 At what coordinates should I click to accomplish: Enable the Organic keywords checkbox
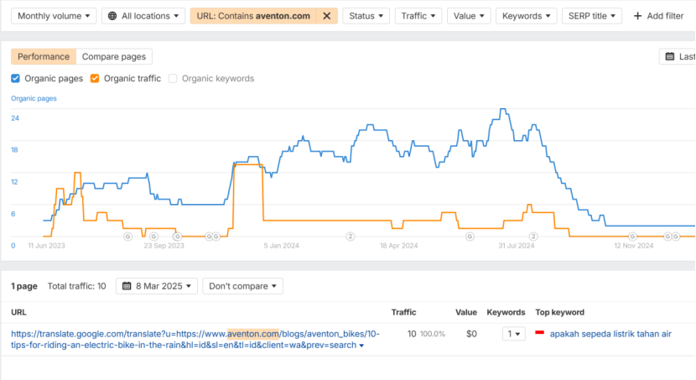(173, 79)
